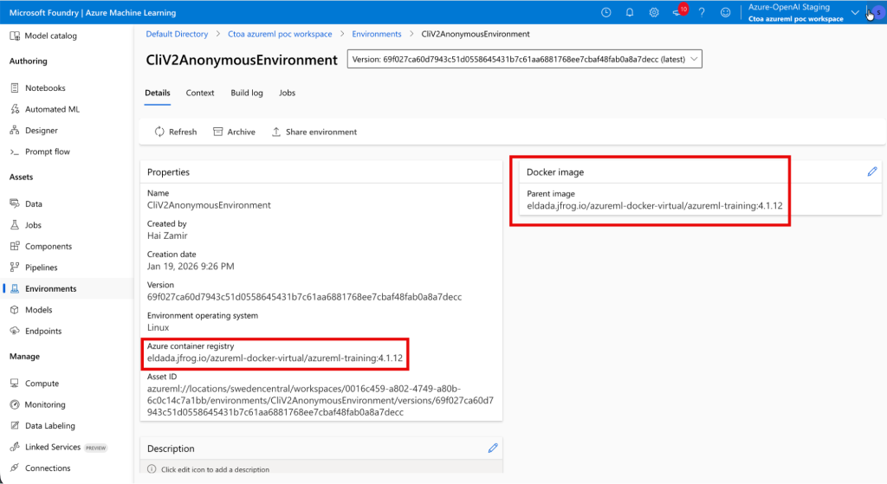Click the Description edit pencil icon
Image resolution: width=887 pixels, height=484 pixels.
tap(493, 448)
